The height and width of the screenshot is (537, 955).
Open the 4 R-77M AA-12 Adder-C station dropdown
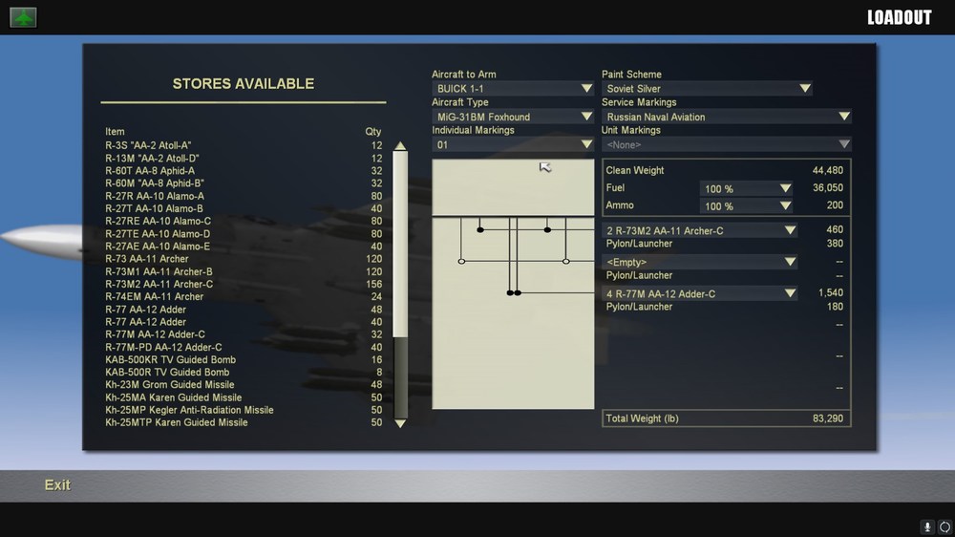pyautogui.click(x=700, y=293)
